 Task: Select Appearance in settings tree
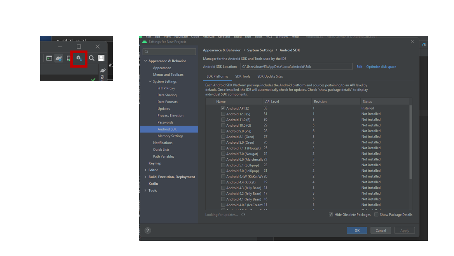pyautogui.click(x=162, y=68)
